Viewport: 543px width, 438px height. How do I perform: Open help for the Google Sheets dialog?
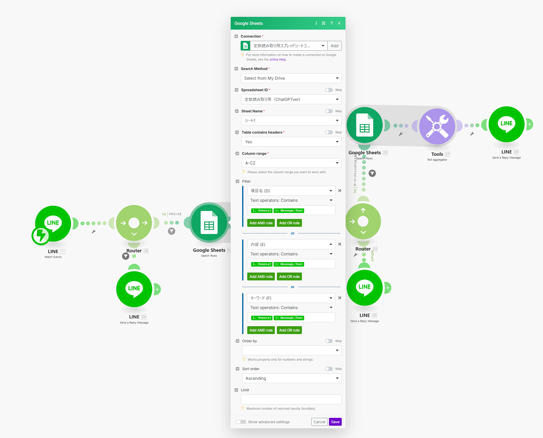[x=332, y=23]
